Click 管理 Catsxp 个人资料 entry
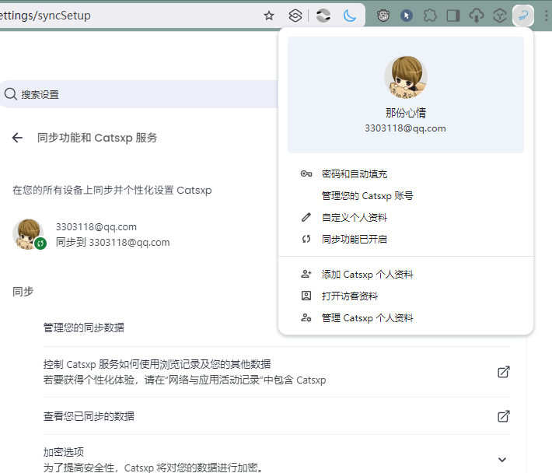The width and height of the screenshot is (552, 473). coord(406,318)
